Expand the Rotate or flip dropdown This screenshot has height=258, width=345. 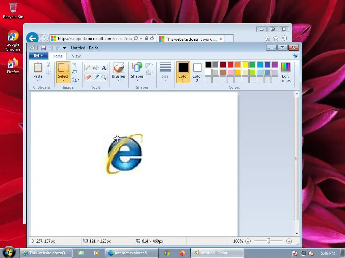[75, 80]
